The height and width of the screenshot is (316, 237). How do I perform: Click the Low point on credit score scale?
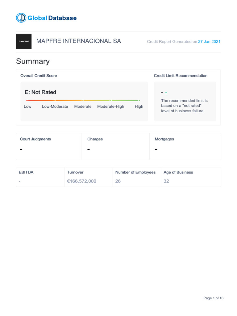point(27,100)
